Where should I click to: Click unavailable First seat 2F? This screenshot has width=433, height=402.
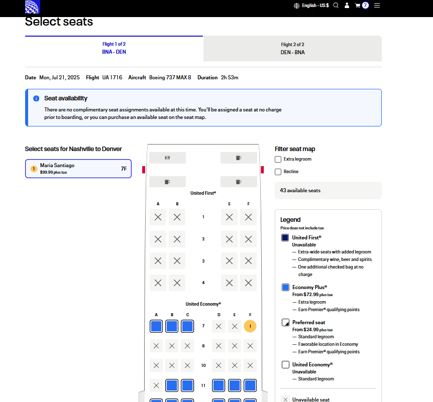pos(248,239)
